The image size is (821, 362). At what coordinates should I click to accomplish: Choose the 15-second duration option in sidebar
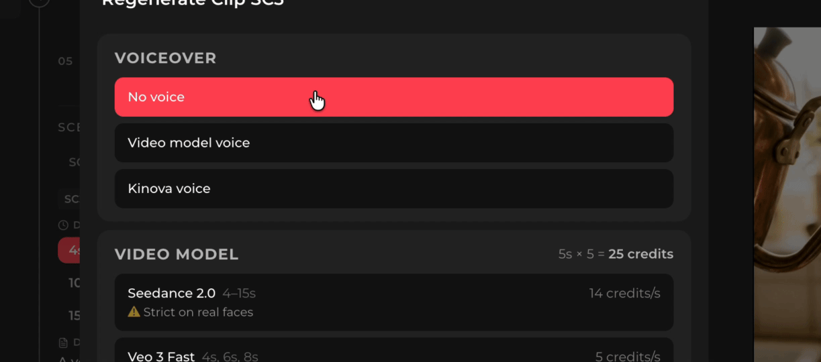pyautogui.click(x=73, y=316)
